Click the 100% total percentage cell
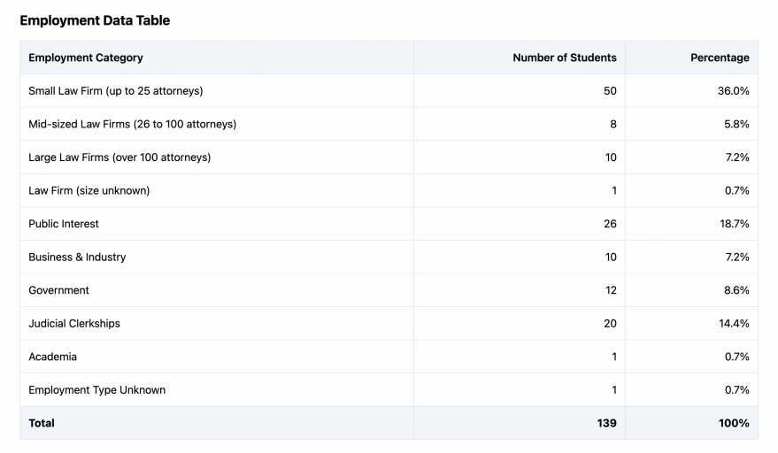Screen dimensions: 778x453 coord(734,423)
